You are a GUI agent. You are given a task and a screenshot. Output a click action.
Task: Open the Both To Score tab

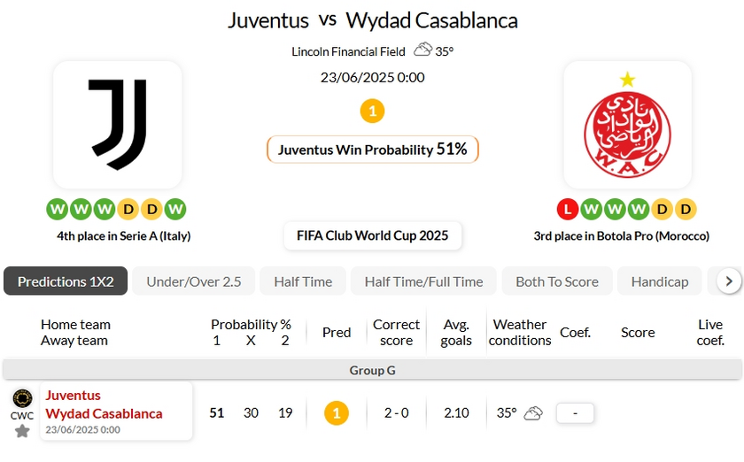[557, 281]
